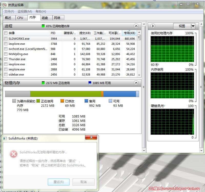The image size is (205, 192).
Task: Click the green used physical memory indicator
Action: (43, 26)
